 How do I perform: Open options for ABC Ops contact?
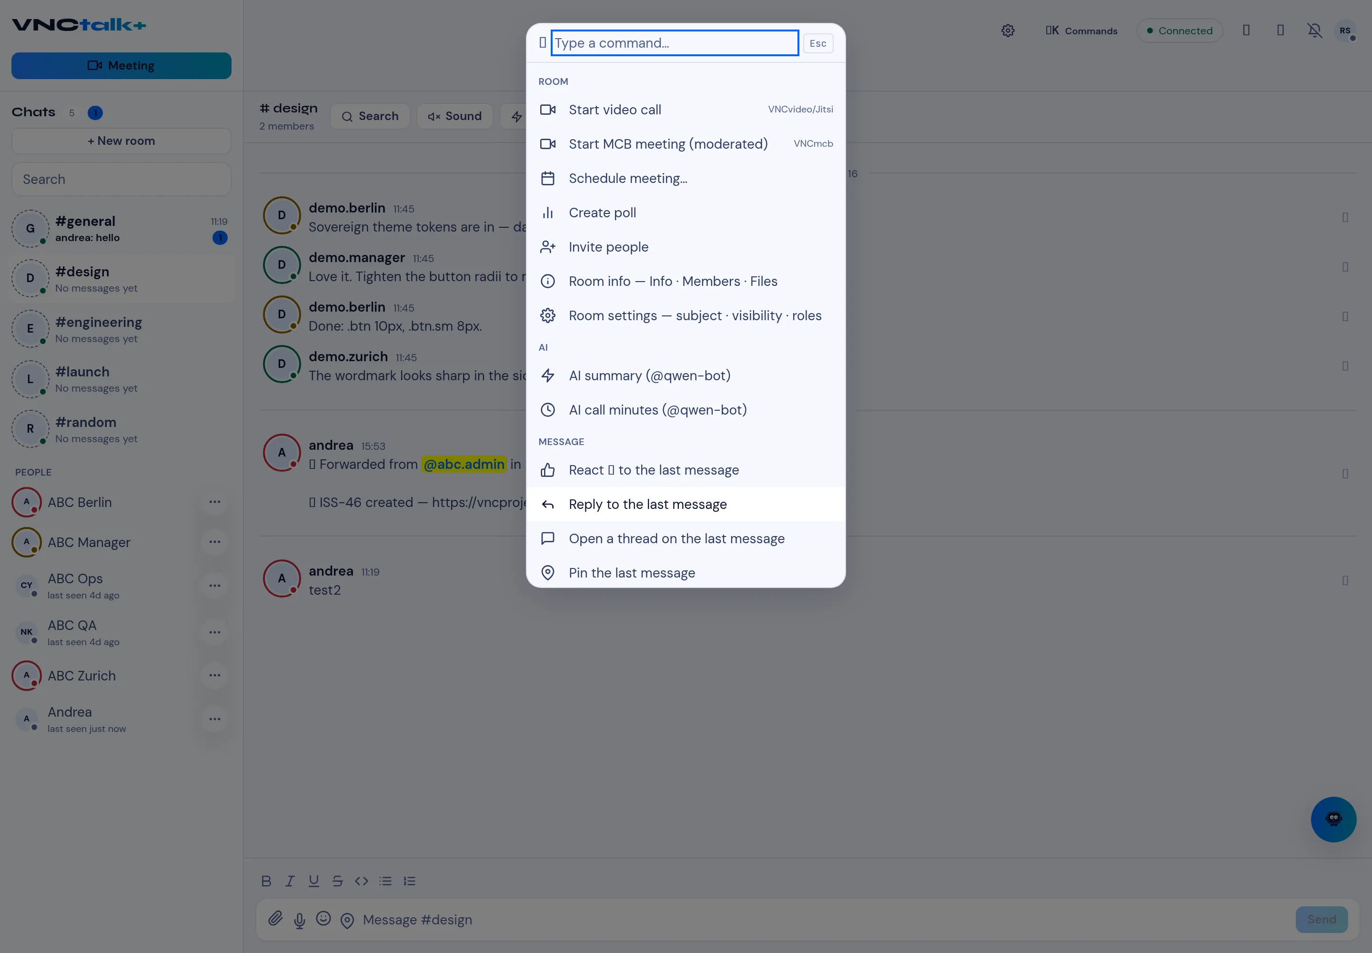coord(214,586)
